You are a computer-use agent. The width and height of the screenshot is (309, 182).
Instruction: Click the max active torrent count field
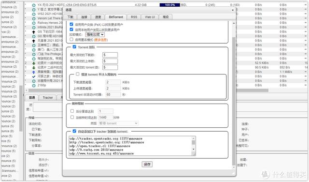[110, 67]
